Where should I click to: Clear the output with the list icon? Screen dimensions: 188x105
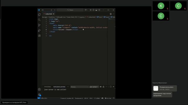pyautogui.click(x=100, y=87)
